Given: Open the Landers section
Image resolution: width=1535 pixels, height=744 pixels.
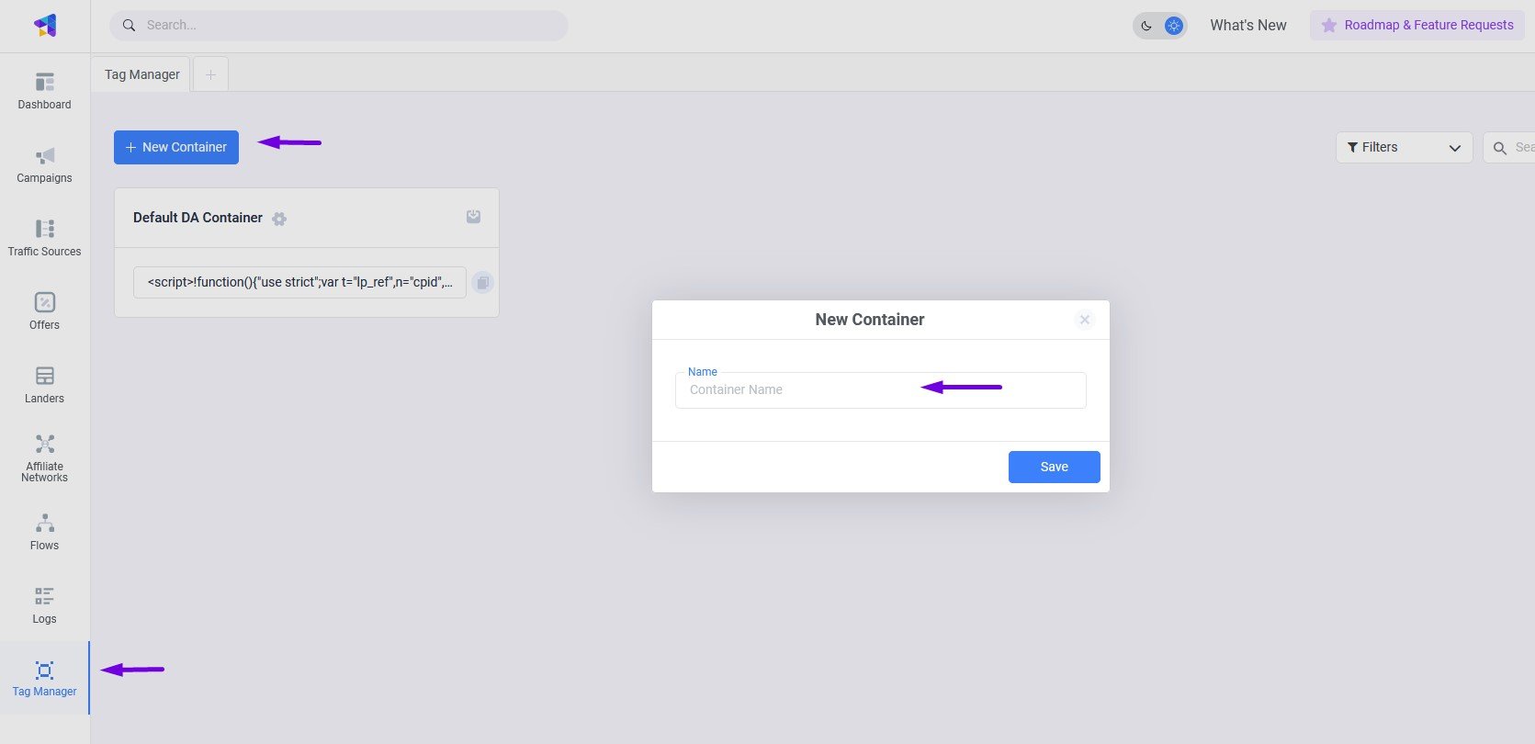Looking at the screenshot, I should 44,386.
